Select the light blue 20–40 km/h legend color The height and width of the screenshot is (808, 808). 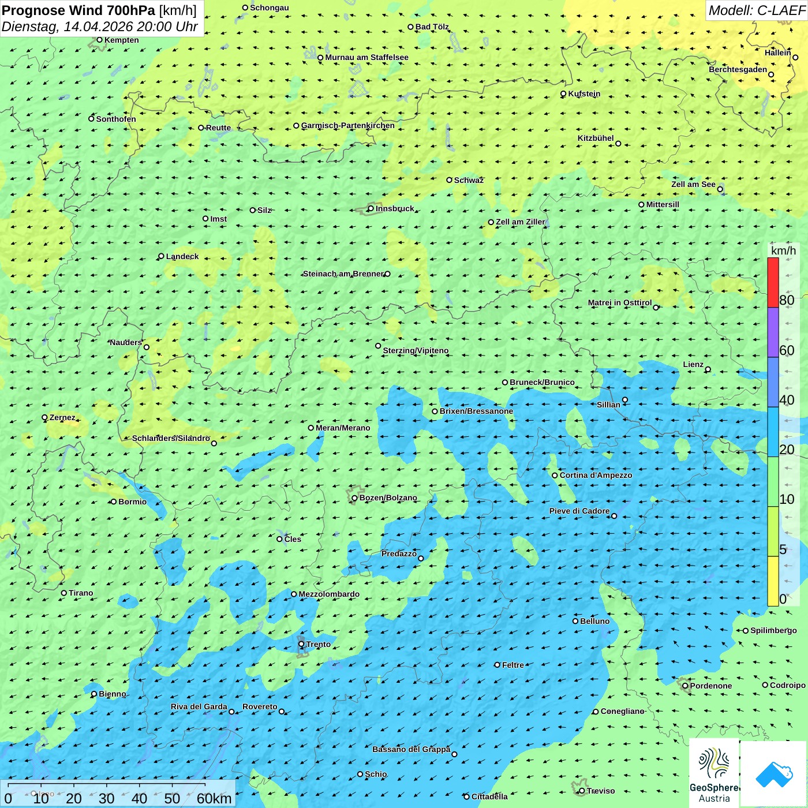[x=773, y=432]
